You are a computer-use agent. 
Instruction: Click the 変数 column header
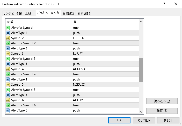coord(39,22)
